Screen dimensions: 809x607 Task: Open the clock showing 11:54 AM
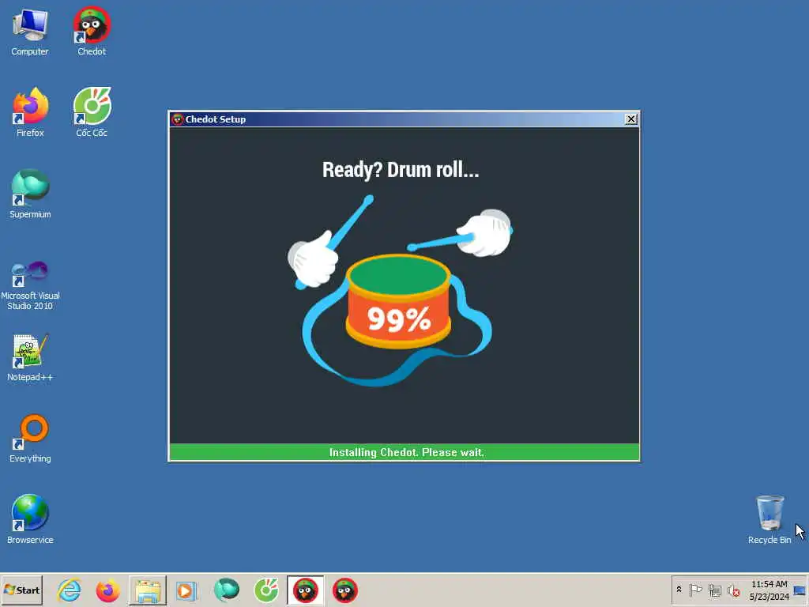769,590
